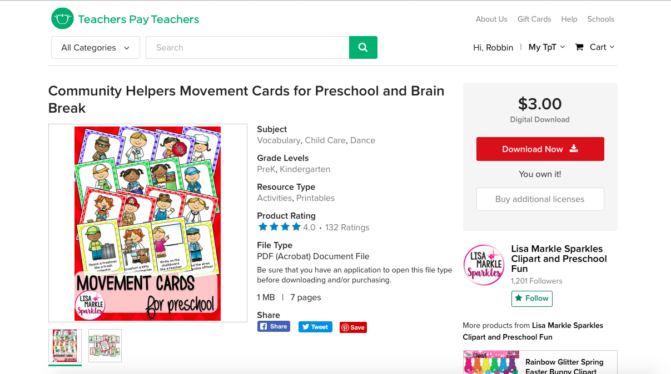The width and height of the screenshot is (671, 374).
Task: Go to Gift Cards
Action: tap(534, 19)
